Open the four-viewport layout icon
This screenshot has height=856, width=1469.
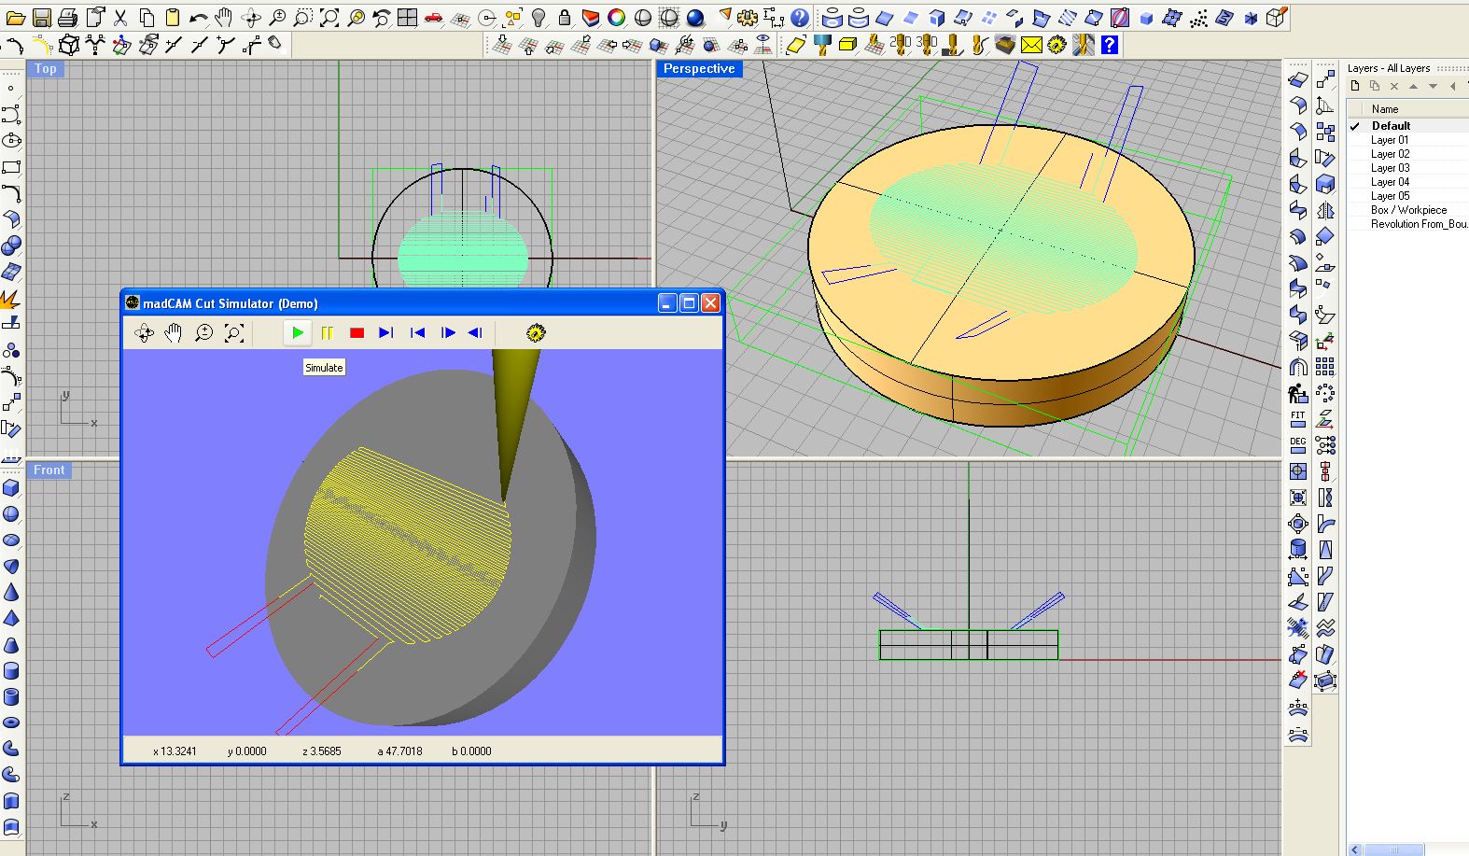(x=407, y=18)
